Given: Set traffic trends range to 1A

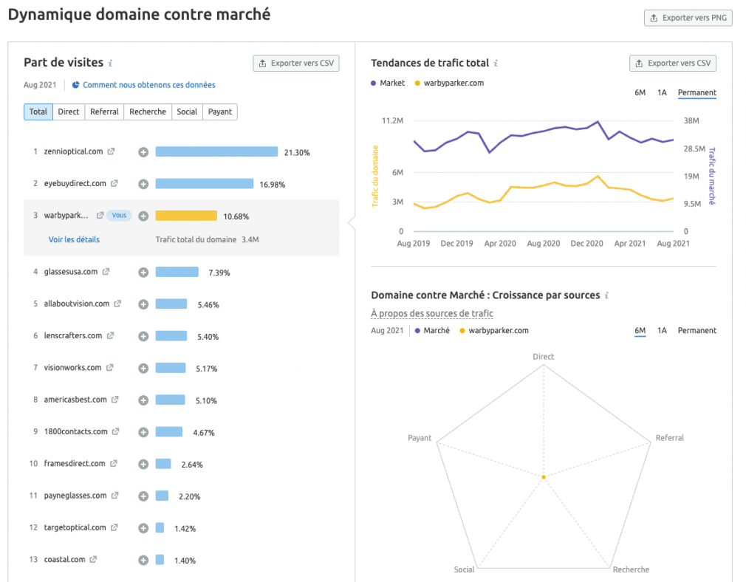Looking at the screenshot, I should click(662, 92).
